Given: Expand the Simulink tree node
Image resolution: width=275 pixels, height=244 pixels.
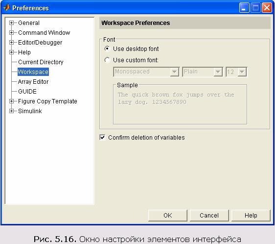Looking at the screenshot, I should click(11, 111).
